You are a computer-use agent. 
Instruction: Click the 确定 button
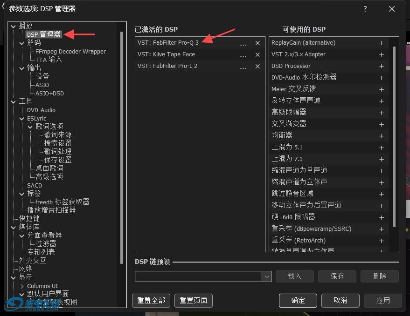(x=298, y=301)
